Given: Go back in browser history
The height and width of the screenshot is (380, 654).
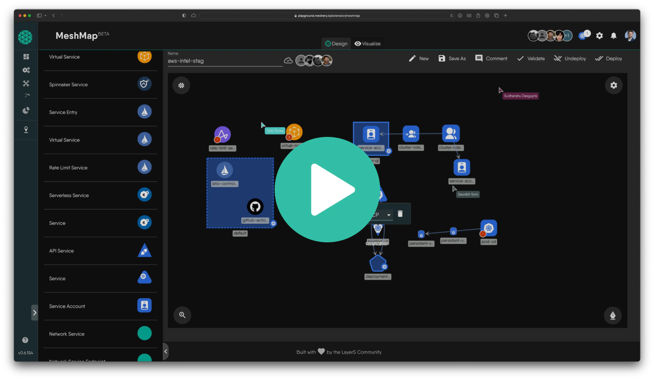Looking at the screenshot, I should click(54, 16).
